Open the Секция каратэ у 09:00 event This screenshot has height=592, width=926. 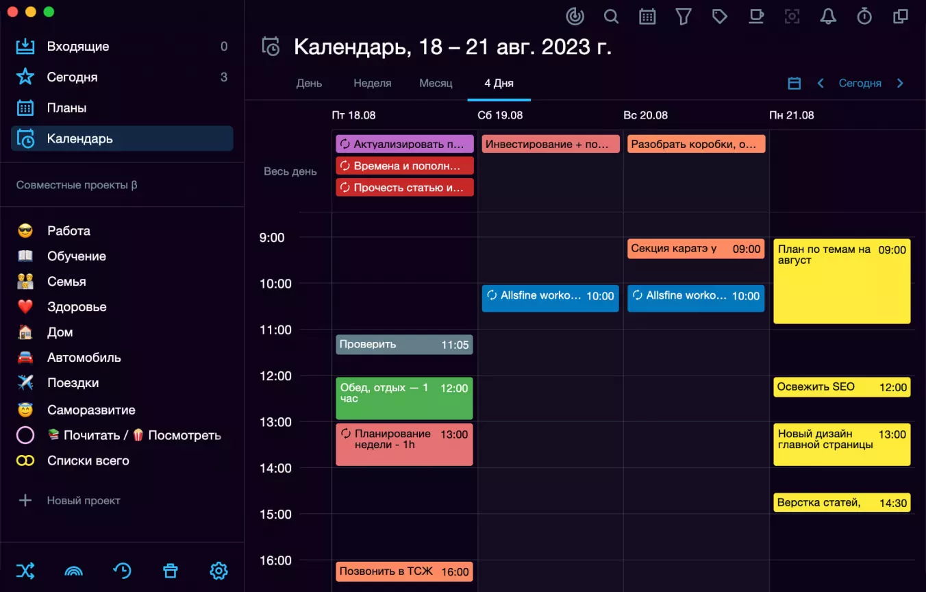[x=696, y=249]
